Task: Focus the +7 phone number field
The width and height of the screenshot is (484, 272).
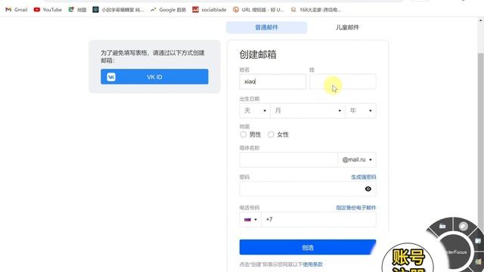Action: [x=318, y=220]
